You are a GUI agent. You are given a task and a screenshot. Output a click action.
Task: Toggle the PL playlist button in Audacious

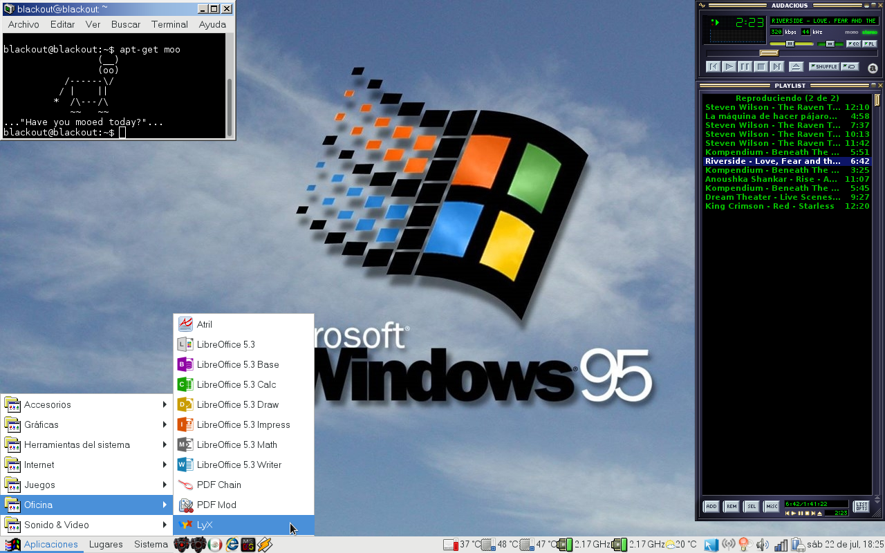(870, 44)
